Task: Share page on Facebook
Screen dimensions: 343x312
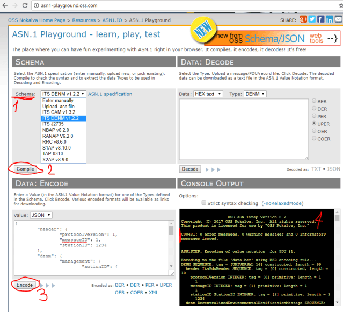Action: click(320, 20)
